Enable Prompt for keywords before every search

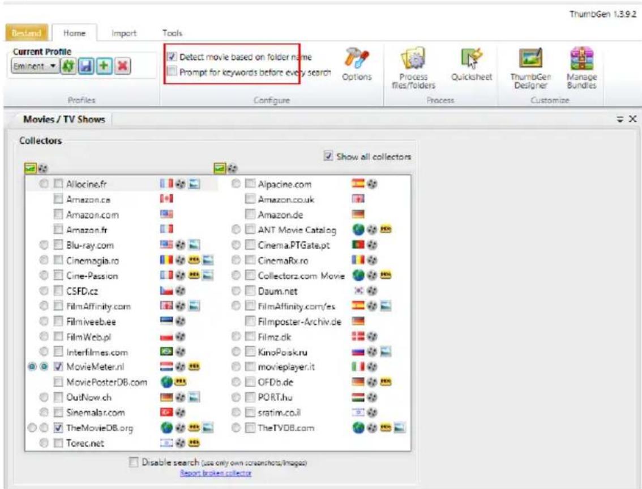pos(172,71)
